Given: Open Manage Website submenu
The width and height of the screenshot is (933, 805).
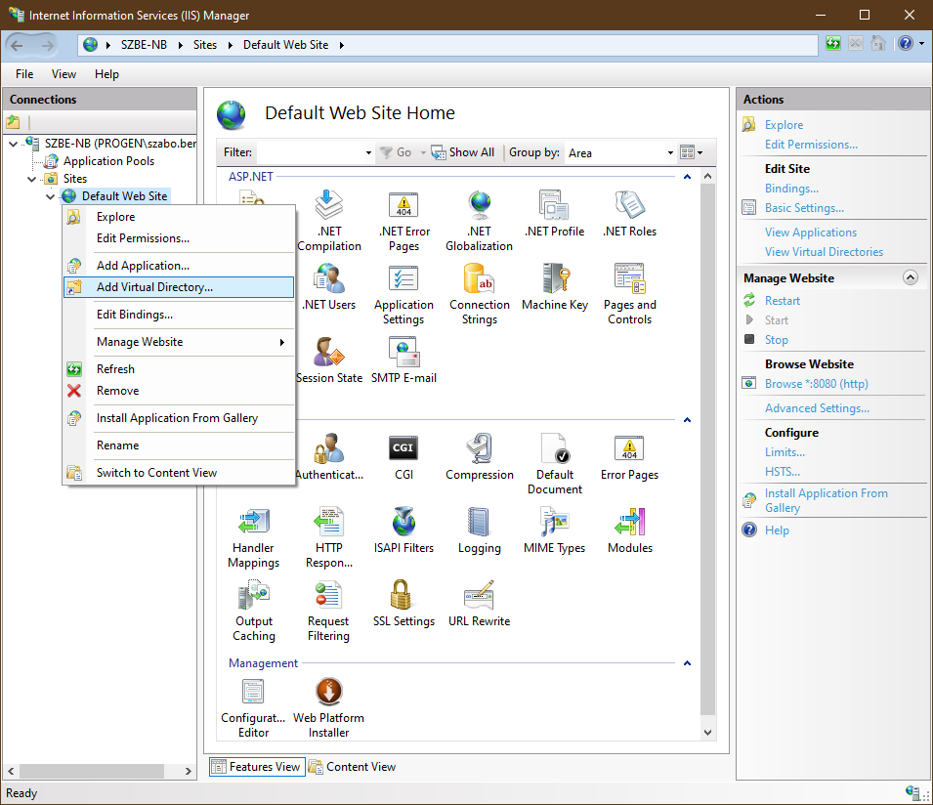Looking at the screenshot, I should (x=179, y=342).
